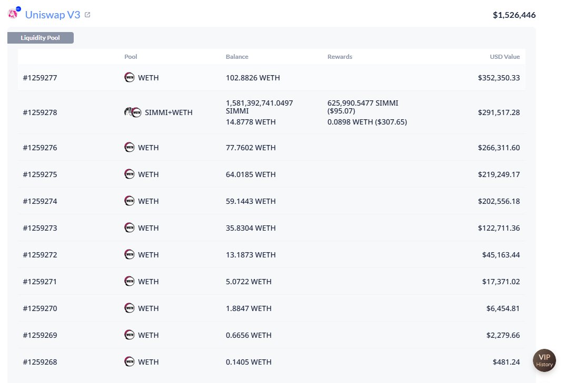This screenshot has width=565, height=383.
Task: Click the WETH token icon in row #1259277
Action: click(x=130, y=77)
